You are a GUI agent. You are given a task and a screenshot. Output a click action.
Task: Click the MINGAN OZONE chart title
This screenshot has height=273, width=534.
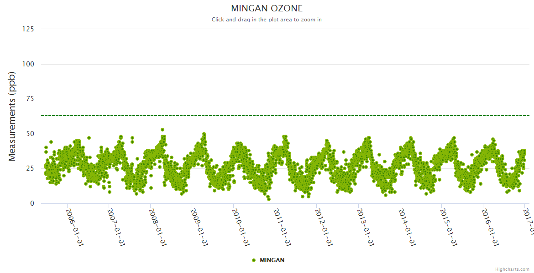267,9
